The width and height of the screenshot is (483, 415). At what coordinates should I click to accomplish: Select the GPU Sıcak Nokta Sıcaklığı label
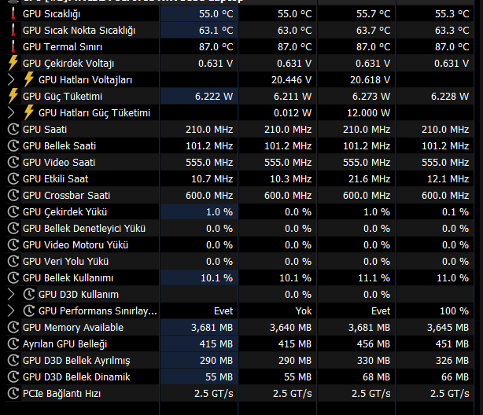79,31
